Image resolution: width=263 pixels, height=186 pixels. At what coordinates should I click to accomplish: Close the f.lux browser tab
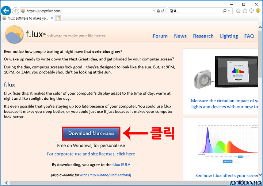[x=52, y=18]
